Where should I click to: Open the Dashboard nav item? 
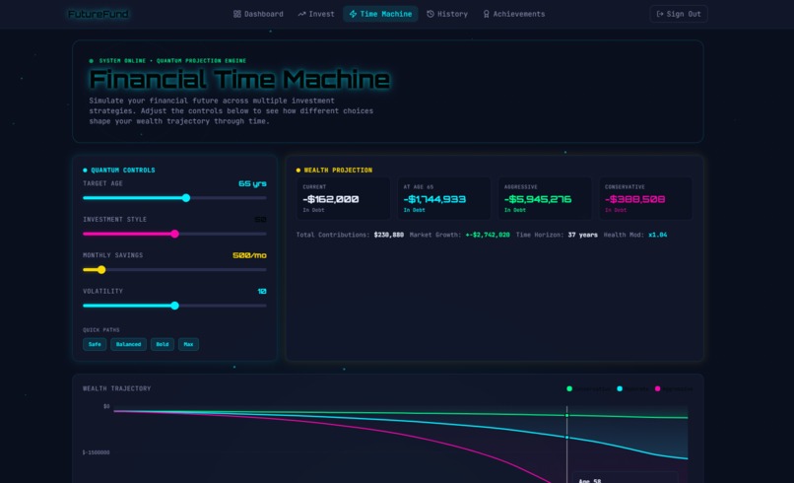(x=258, y=14)
